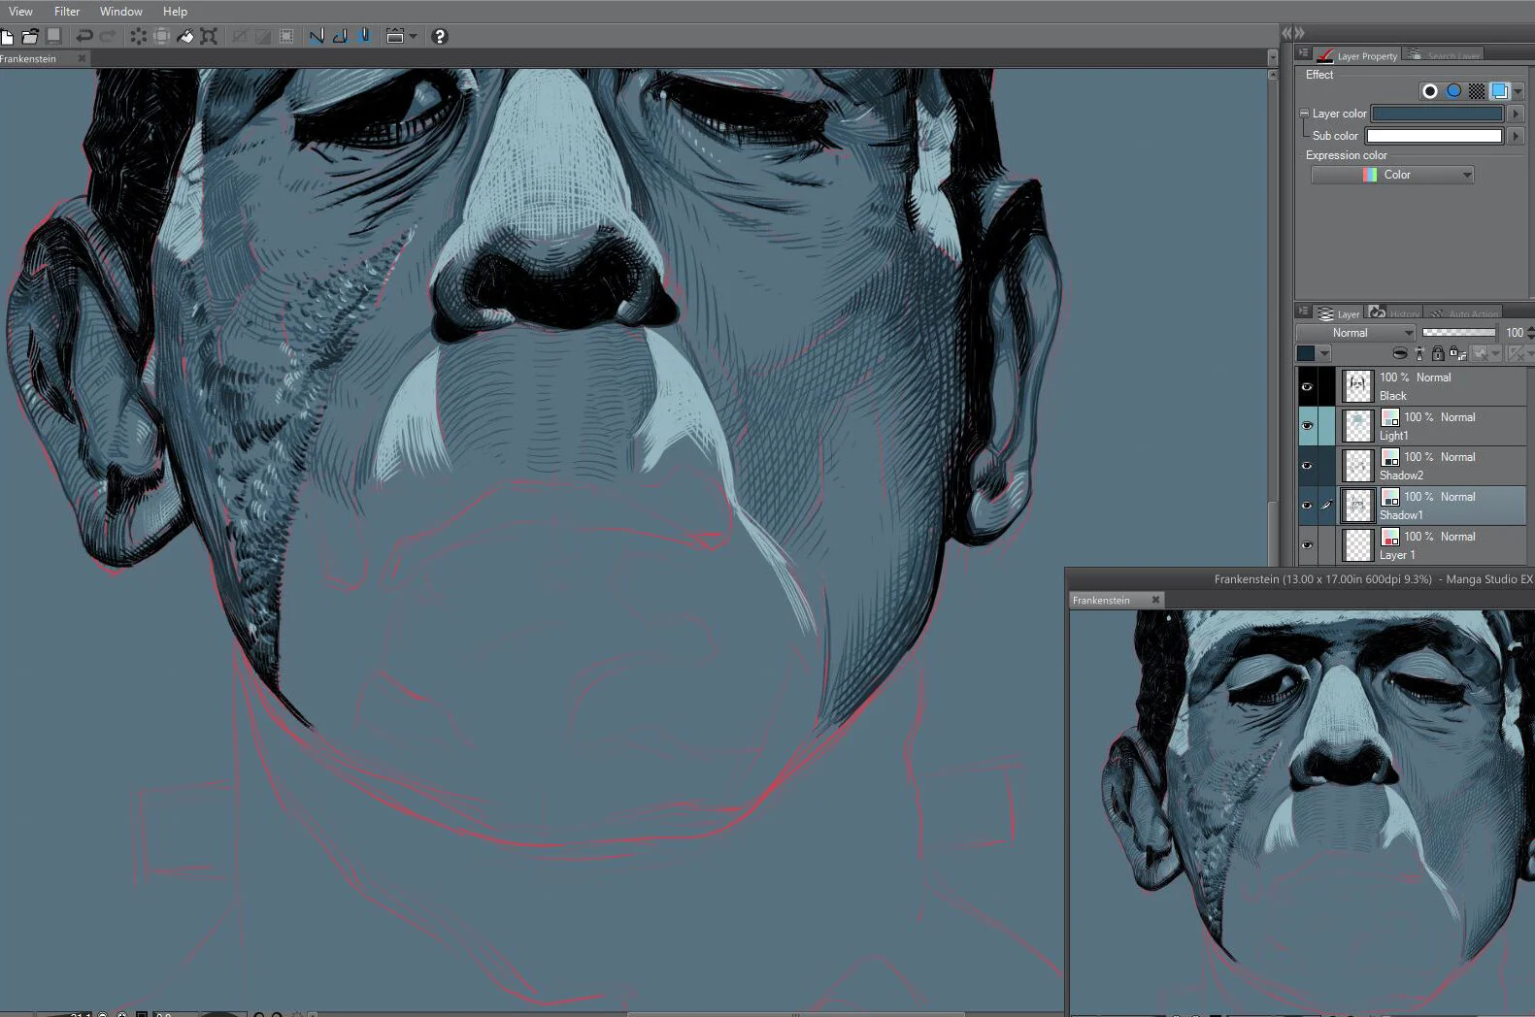
Task: Click the Layer 1 name text
Action: point(1397,555)
